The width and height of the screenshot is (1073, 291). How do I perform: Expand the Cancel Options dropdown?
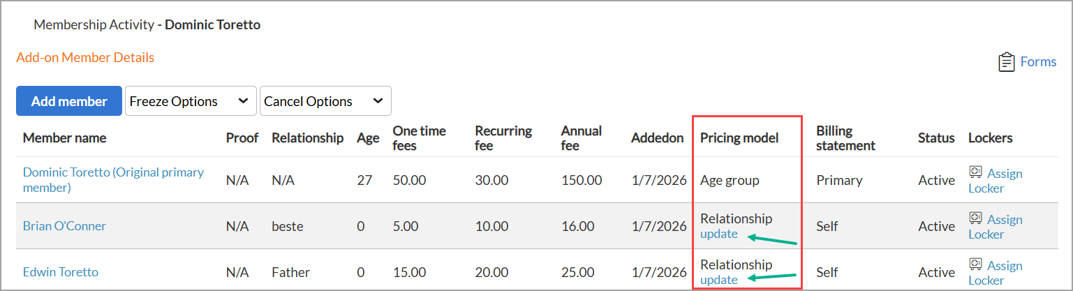325,101
